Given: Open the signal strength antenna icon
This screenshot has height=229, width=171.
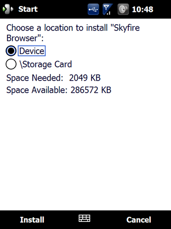Looking at the screenshot, I should (108, 9).
